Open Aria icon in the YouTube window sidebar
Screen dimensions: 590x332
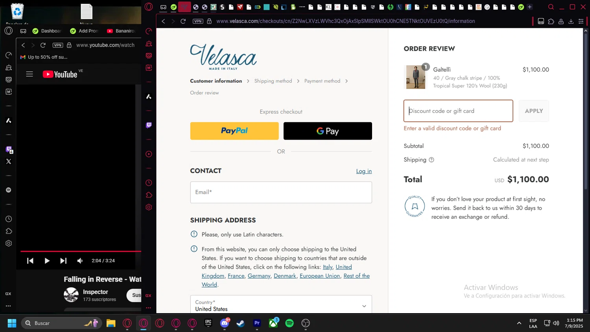click(9, 121)
